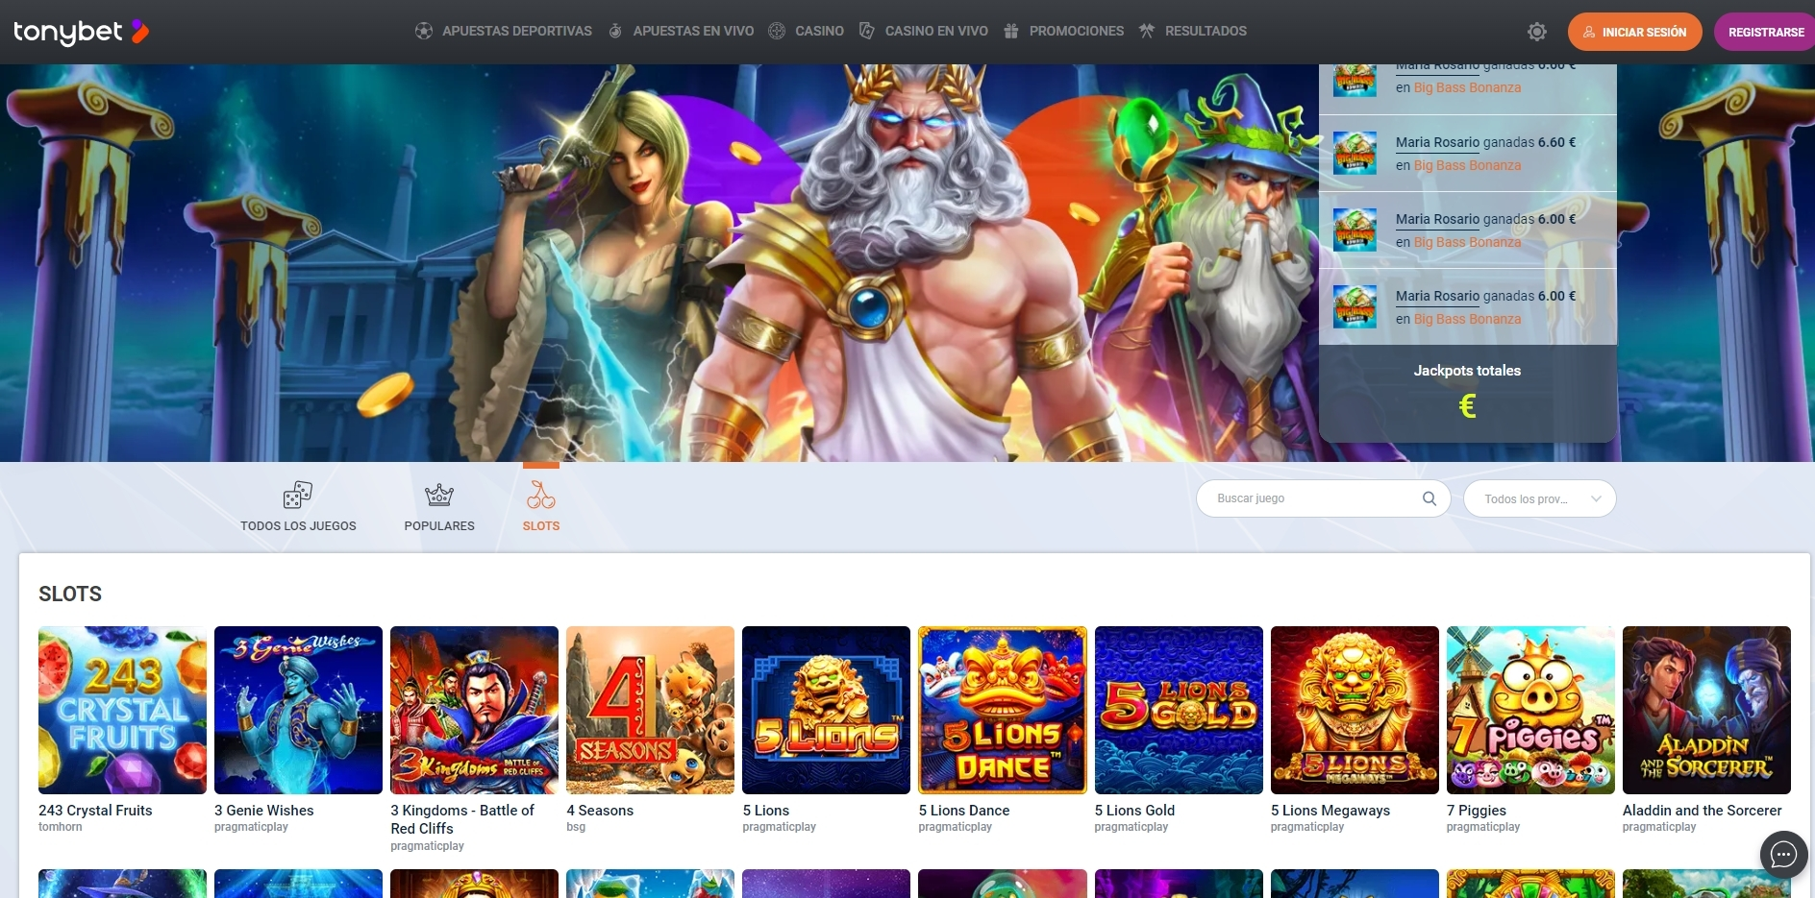The height and width of the screenshot is (898, 1815).
Task: Click Maria Rosario name in 6.60 € row
Action: pos(1437,142)
